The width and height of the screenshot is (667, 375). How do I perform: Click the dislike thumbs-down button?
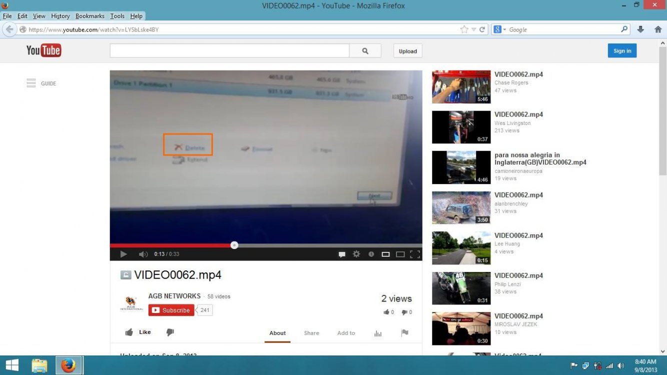coord(170,332)
